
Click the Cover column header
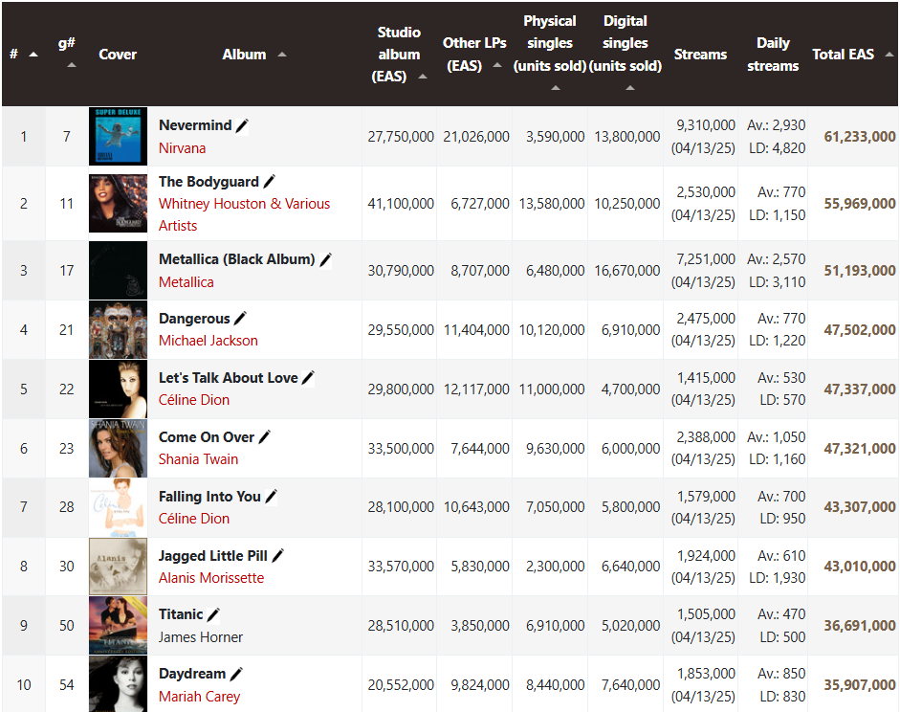[118, 55]
